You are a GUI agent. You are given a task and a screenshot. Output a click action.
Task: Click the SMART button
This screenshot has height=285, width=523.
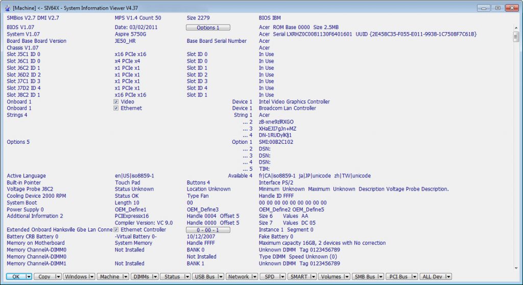click(298, 277)
